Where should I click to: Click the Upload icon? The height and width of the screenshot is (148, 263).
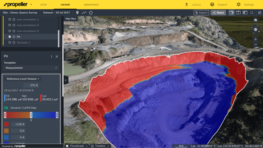pos(186,5)
